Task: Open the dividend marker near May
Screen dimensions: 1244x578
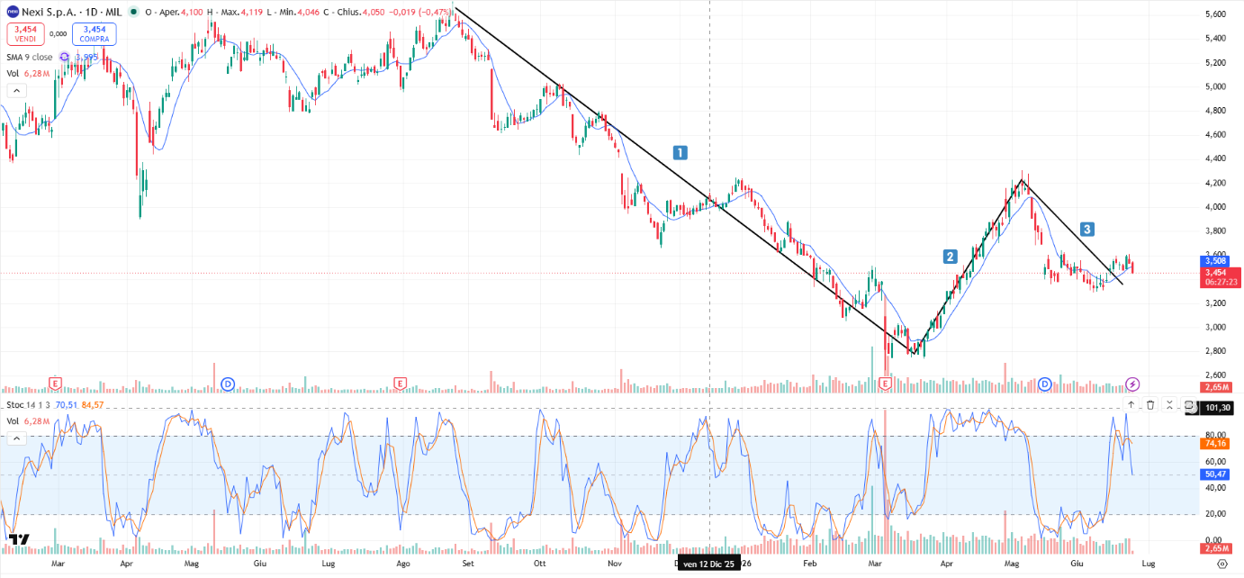Action: tap(228, 384)
